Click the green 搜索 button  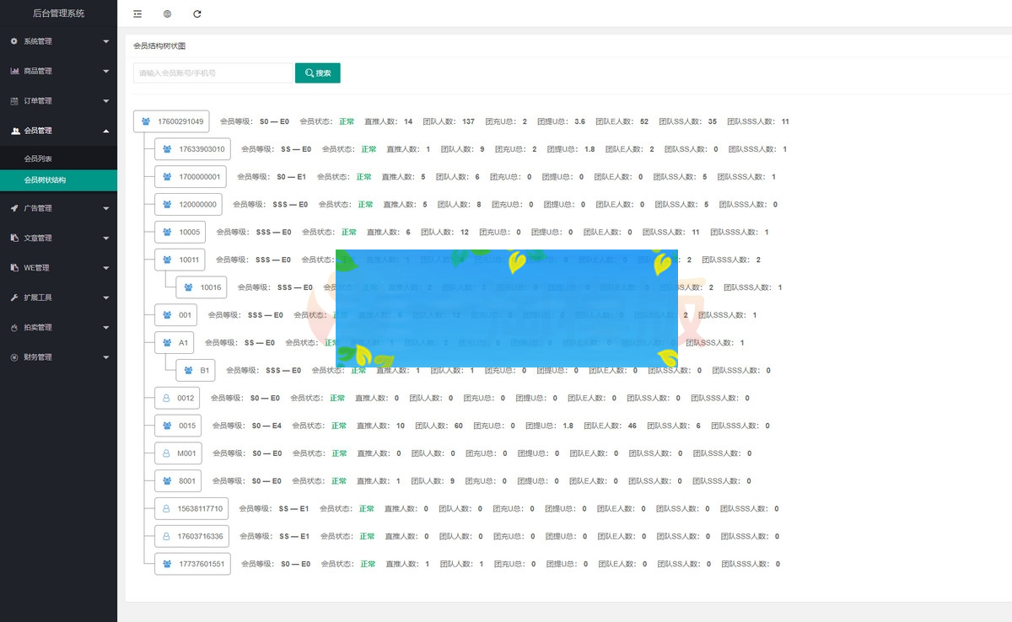coord(317,73)
